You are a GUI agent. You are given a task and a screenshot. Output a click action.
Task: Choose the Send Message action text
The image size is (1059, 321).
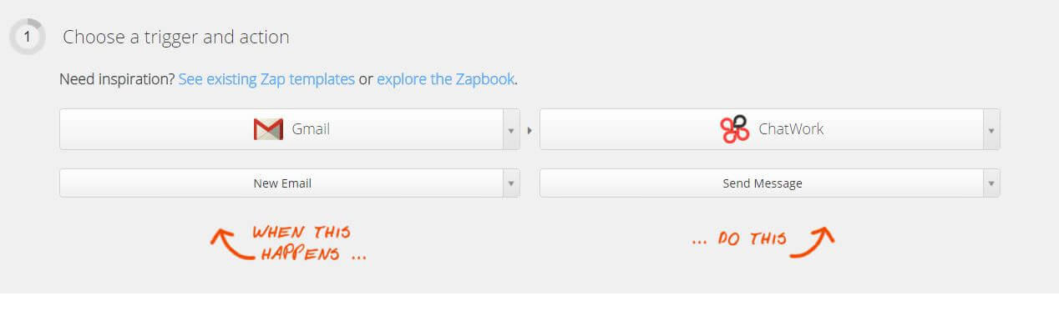click(763, 183)
